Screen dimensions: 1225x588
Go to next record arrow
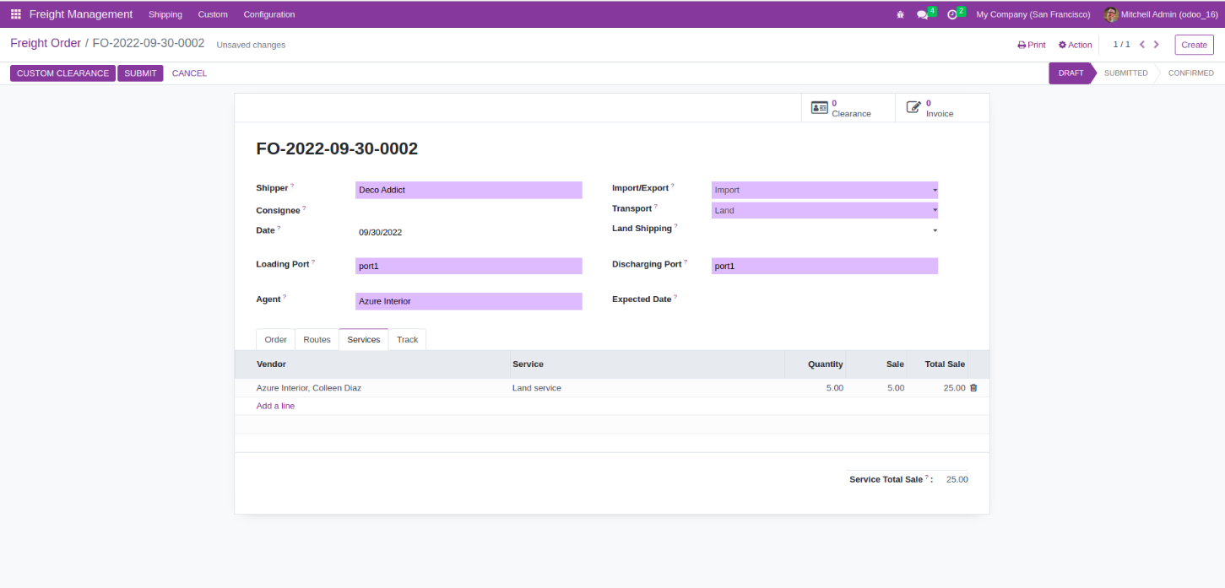pyautogui.click(x=1157, y=45)
